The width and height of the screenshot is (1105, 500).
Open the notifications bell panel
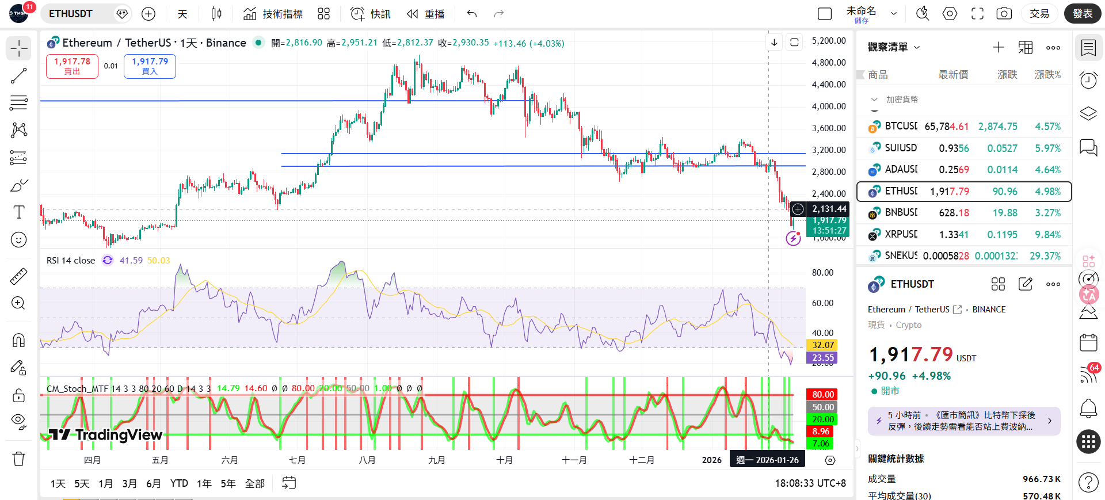1088,409
